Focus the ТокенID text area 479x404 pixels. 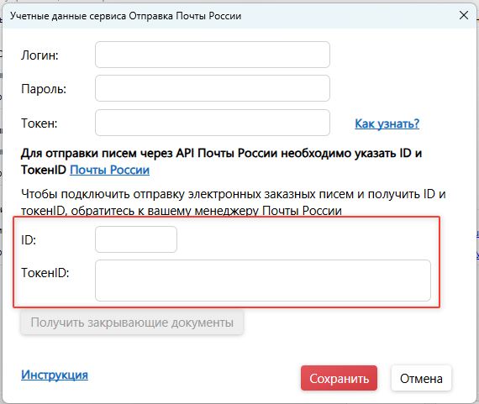[x=263, y=281]
